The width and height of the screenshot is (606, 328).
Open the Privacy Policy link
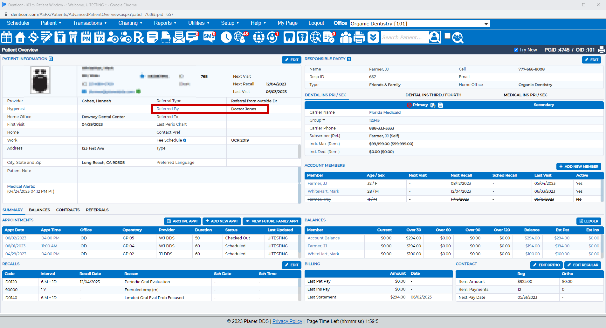click(x=287, y=321)
